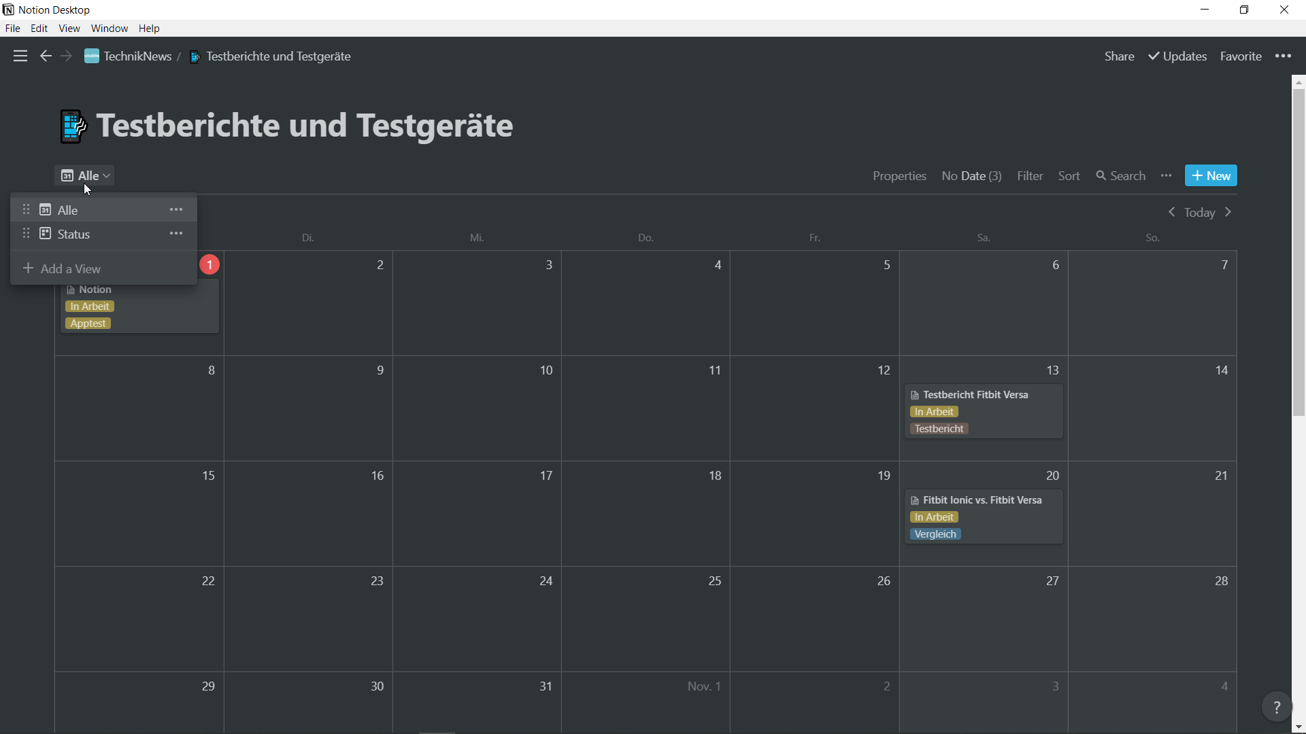Screen dimensions: 1306x734
Task: Add a new entry with New button
Action: coord(1211,176)
